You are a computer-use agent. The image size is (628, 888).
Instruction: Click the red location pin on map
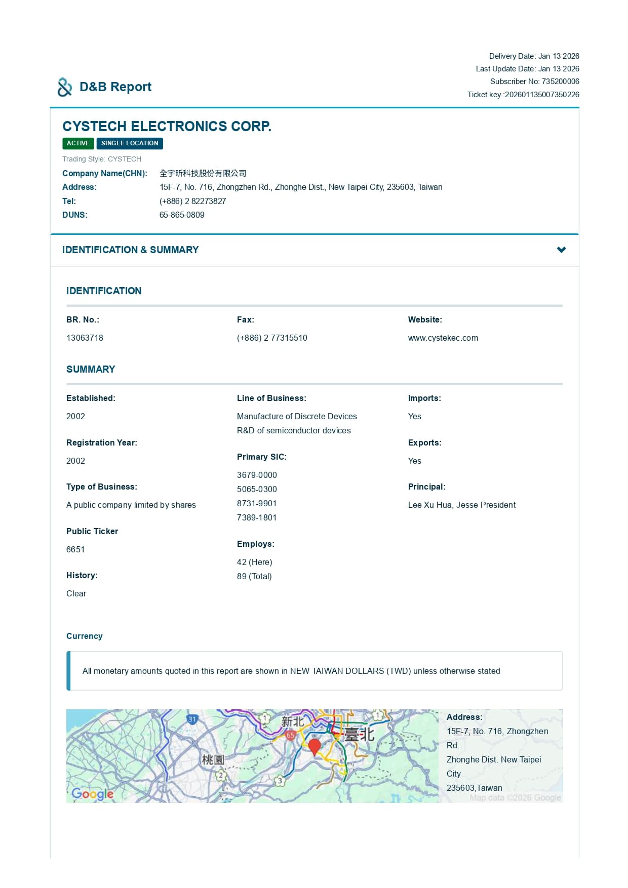(x=315, y=746)
